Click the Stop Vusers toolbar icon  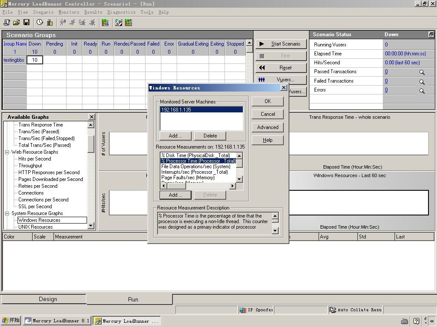pyautogui.click(x=92, y=23)
